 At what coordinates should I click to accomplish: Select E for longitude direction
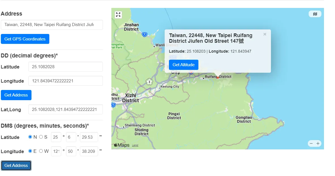pyautogui.click(x=30, y=151)
